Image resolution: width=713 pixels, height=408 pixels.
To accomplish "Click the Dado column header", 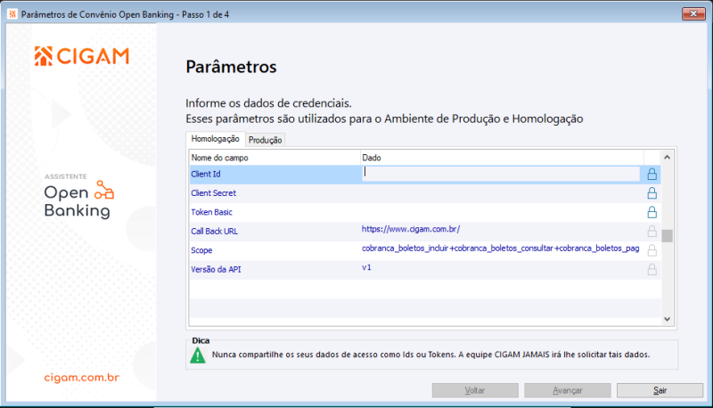I will [x=502, y=158].
